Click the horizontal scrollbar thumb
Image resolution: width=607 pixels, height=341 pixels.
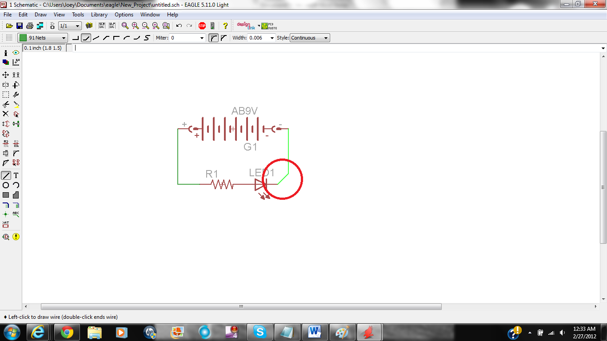[241, 306]
